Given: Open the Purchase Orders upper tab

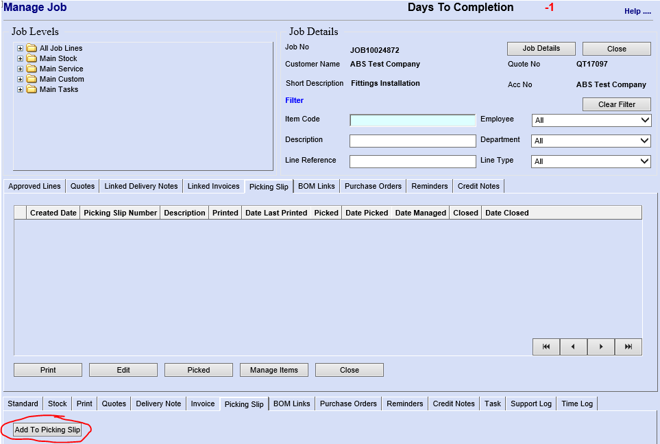Looking at the screenshot, I should pyautogui.click(x=373, y=187).
